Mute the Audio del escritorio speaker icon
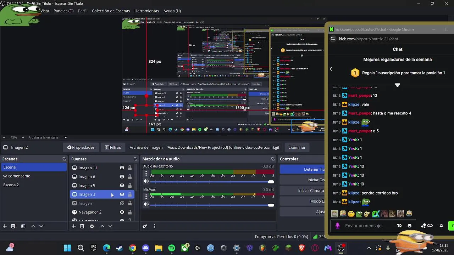 [x=146, y=181]
